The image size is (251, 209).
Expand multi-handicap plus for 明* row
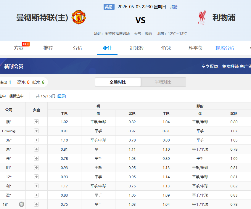pos(36,168)
